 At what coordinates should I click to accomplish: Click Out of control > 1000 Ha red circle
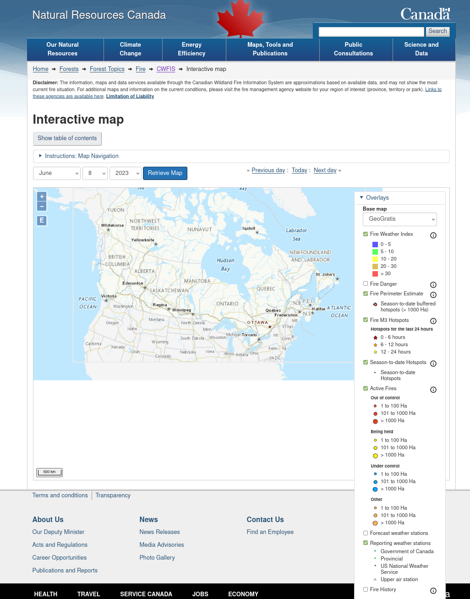(x=375, y=421)
